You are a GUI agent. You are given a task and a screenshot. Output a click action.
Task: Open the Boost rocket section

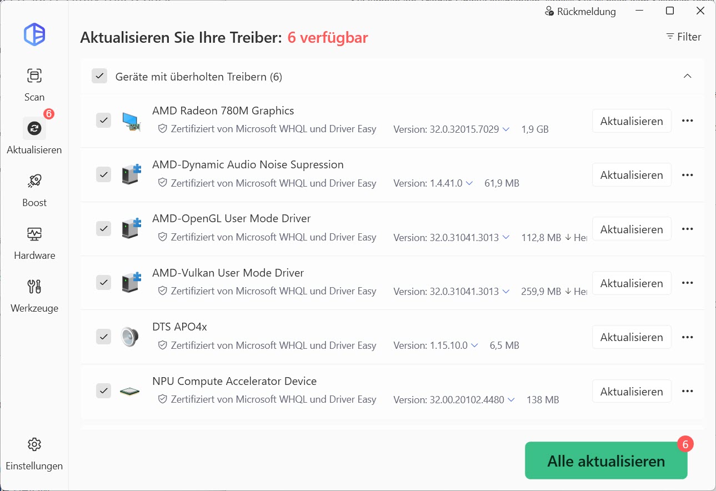click(34, 190)
